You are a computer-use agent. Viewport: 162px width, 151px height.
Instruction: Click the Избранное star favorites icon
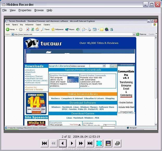pyautogui.click(x=53, y=29)
